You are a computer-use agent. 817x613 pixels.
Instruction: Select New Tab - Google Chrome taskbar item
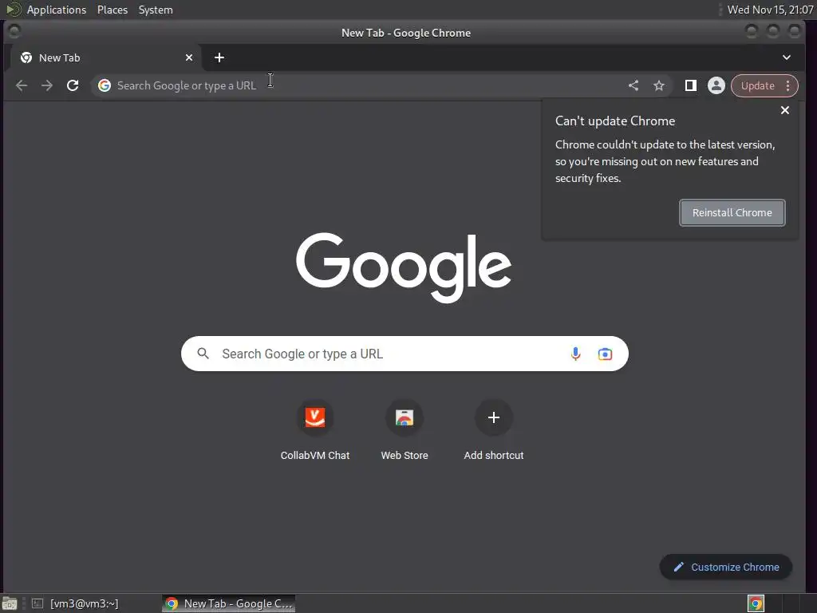[229, 603]
